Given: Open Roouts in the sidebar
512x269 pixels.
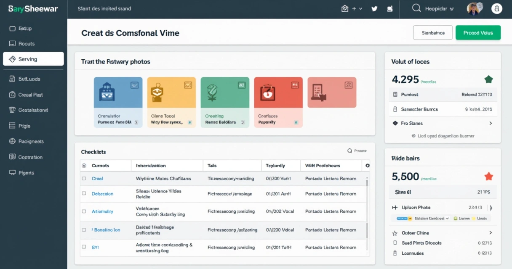Looking at the screenshot, I should point(27,44).
